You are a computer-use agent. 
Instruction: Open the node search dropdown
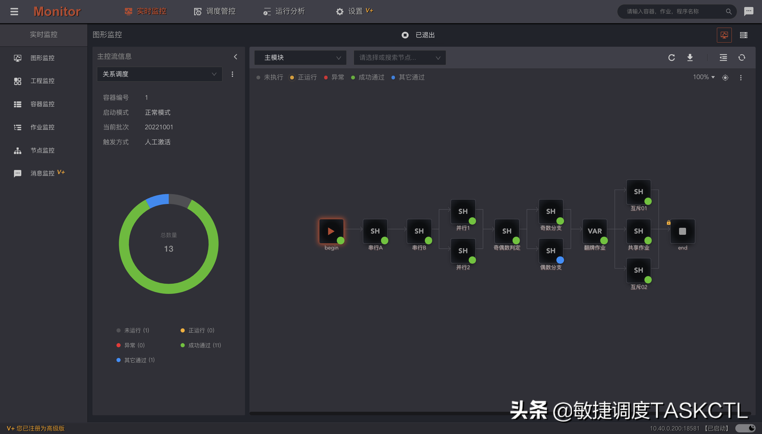point(400,58)
